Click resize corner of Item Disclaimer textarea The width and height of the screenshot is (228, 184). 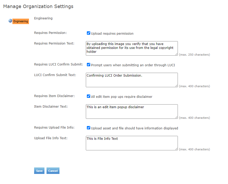tap(176, 117)
